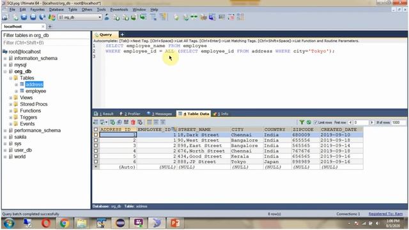The image size is (409, 230).
Task: Open Google Chrome from the taskbar
Action: pyautogui.click(x=64, y=223)
